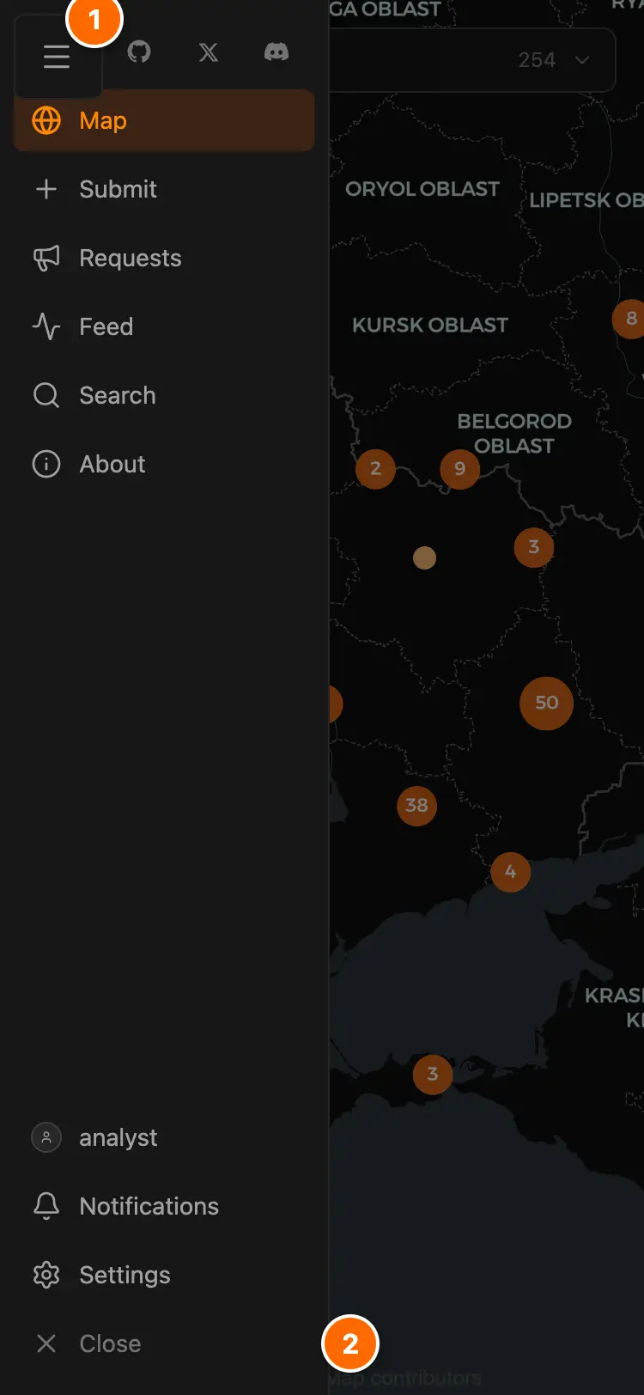Open the GitHub icon link
The height and width of the screenshot is (1395, 644).
point(139,52)
